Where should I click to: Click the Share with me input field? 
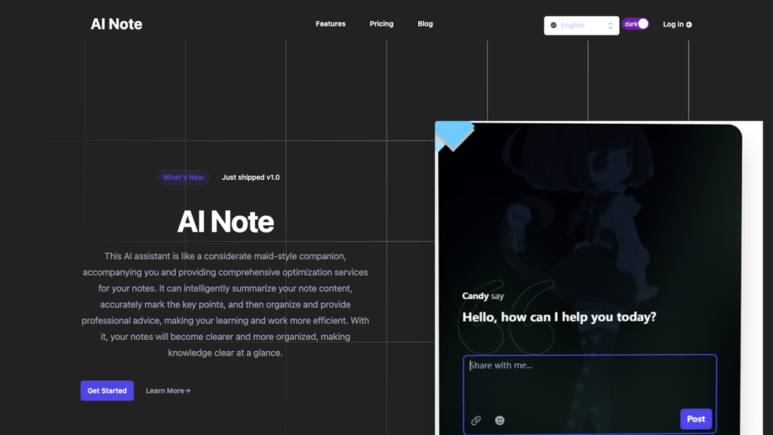pos(589,378)
